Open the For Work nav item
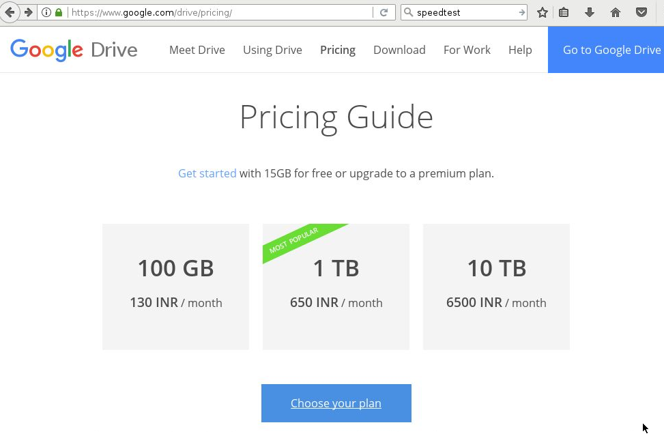 (467, 50)
